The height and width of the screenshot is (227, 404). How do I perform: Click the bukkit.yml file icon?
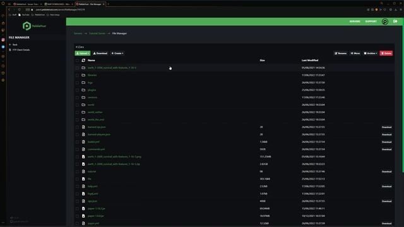83,142
